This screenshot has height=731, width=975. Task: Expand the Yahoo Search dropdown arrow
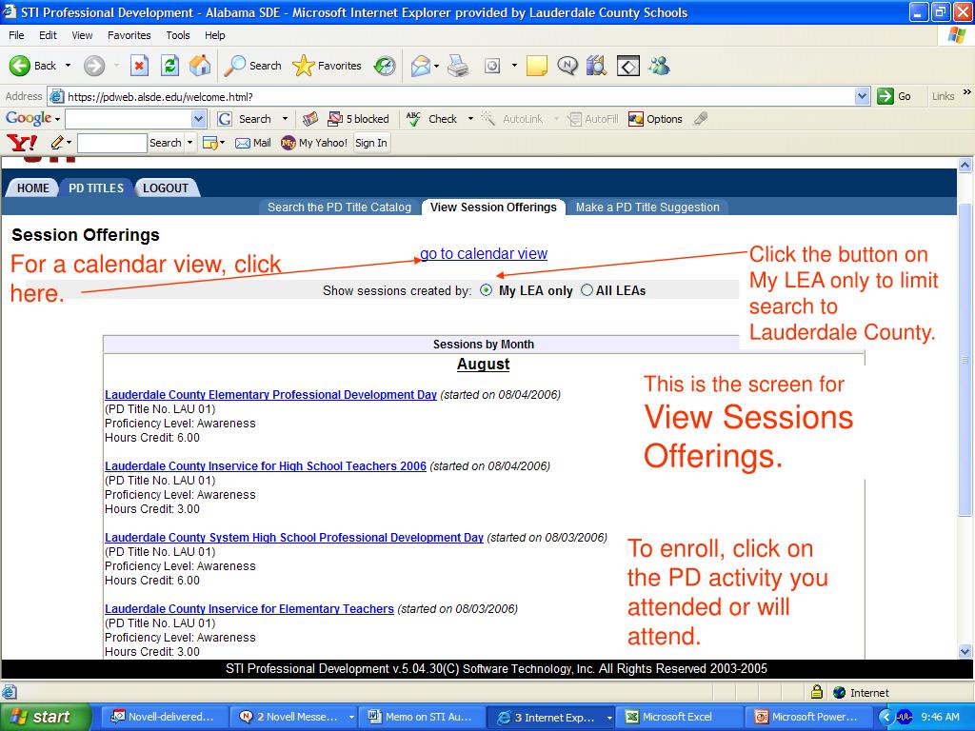[x=189, y=143]
